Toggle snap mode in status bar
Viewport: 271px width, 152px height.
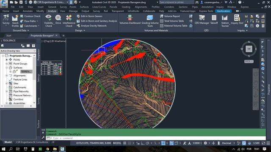tap(129, 143)
